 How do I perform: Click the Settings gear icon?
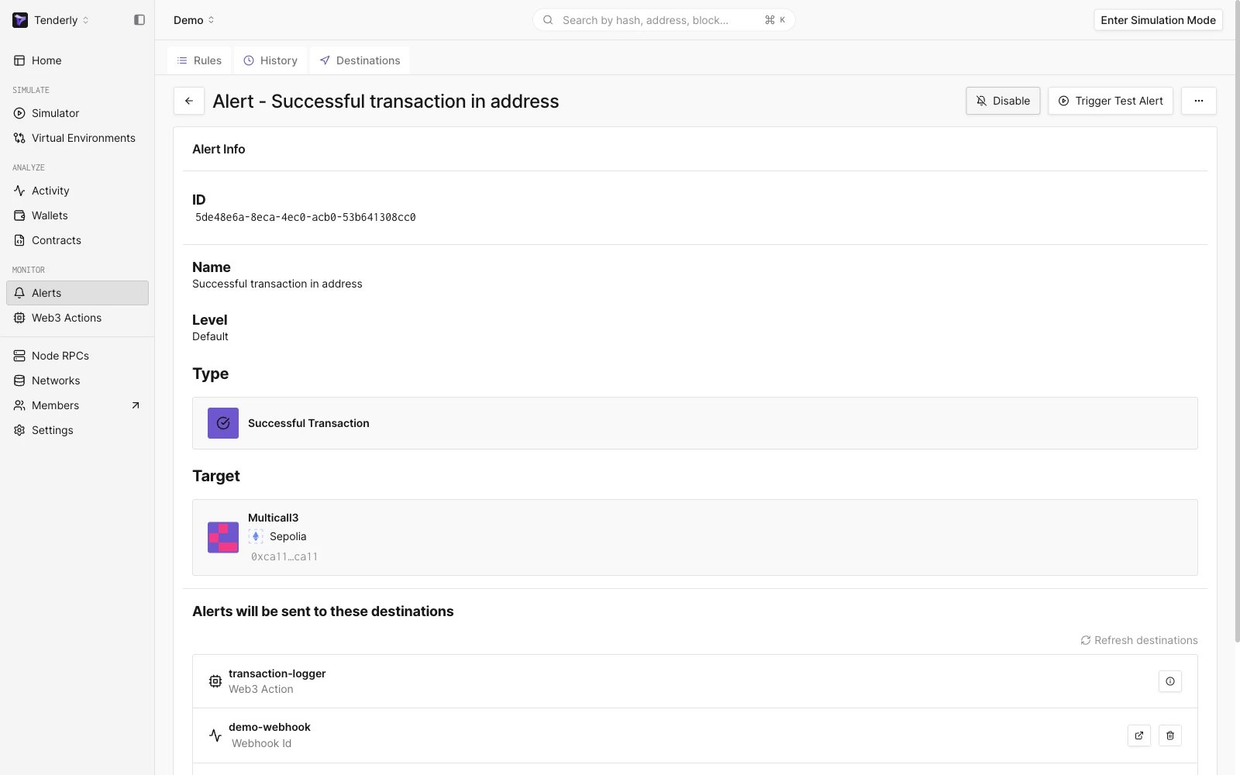point(19,430)
